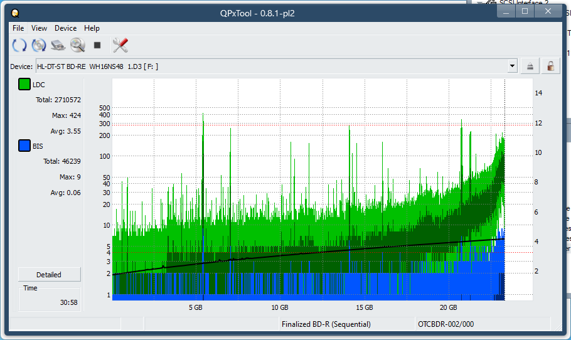Open the Help menu
Viewport: 571px width, 340px height.
[x=92, y=28]
